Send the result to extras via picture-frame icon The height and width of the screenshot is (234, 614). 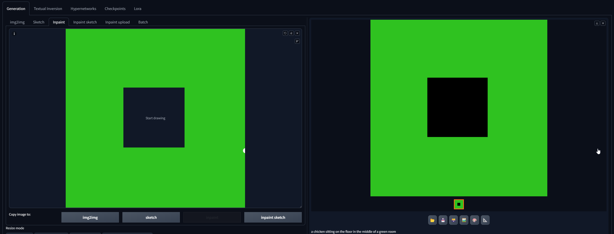[464, 220]
